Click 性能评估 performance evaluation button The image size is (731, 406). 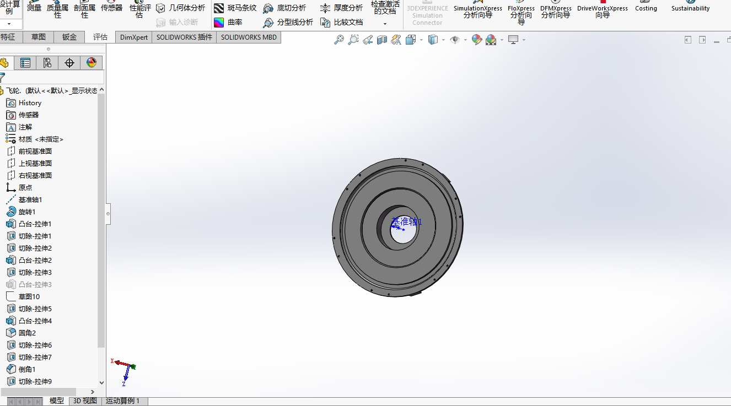(140, 9)
